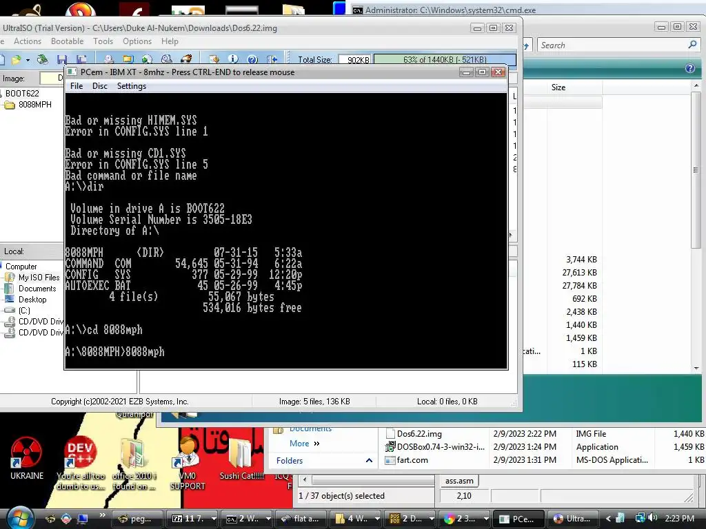706x529 pixels.
Task: Click the Burn CD image flame icon
Action: [186, 59]
